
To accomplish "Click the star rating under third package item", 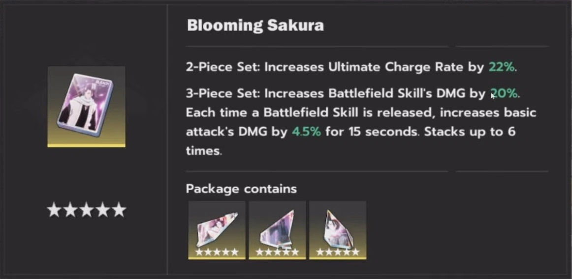I will coord(338,252).
